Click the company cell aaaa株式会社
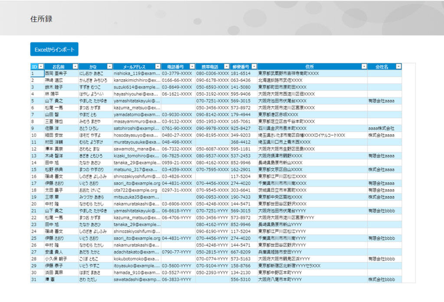Image resolution: width=444 pixels, height=302 pixels. pyautogui.click(x=381, y=129)
